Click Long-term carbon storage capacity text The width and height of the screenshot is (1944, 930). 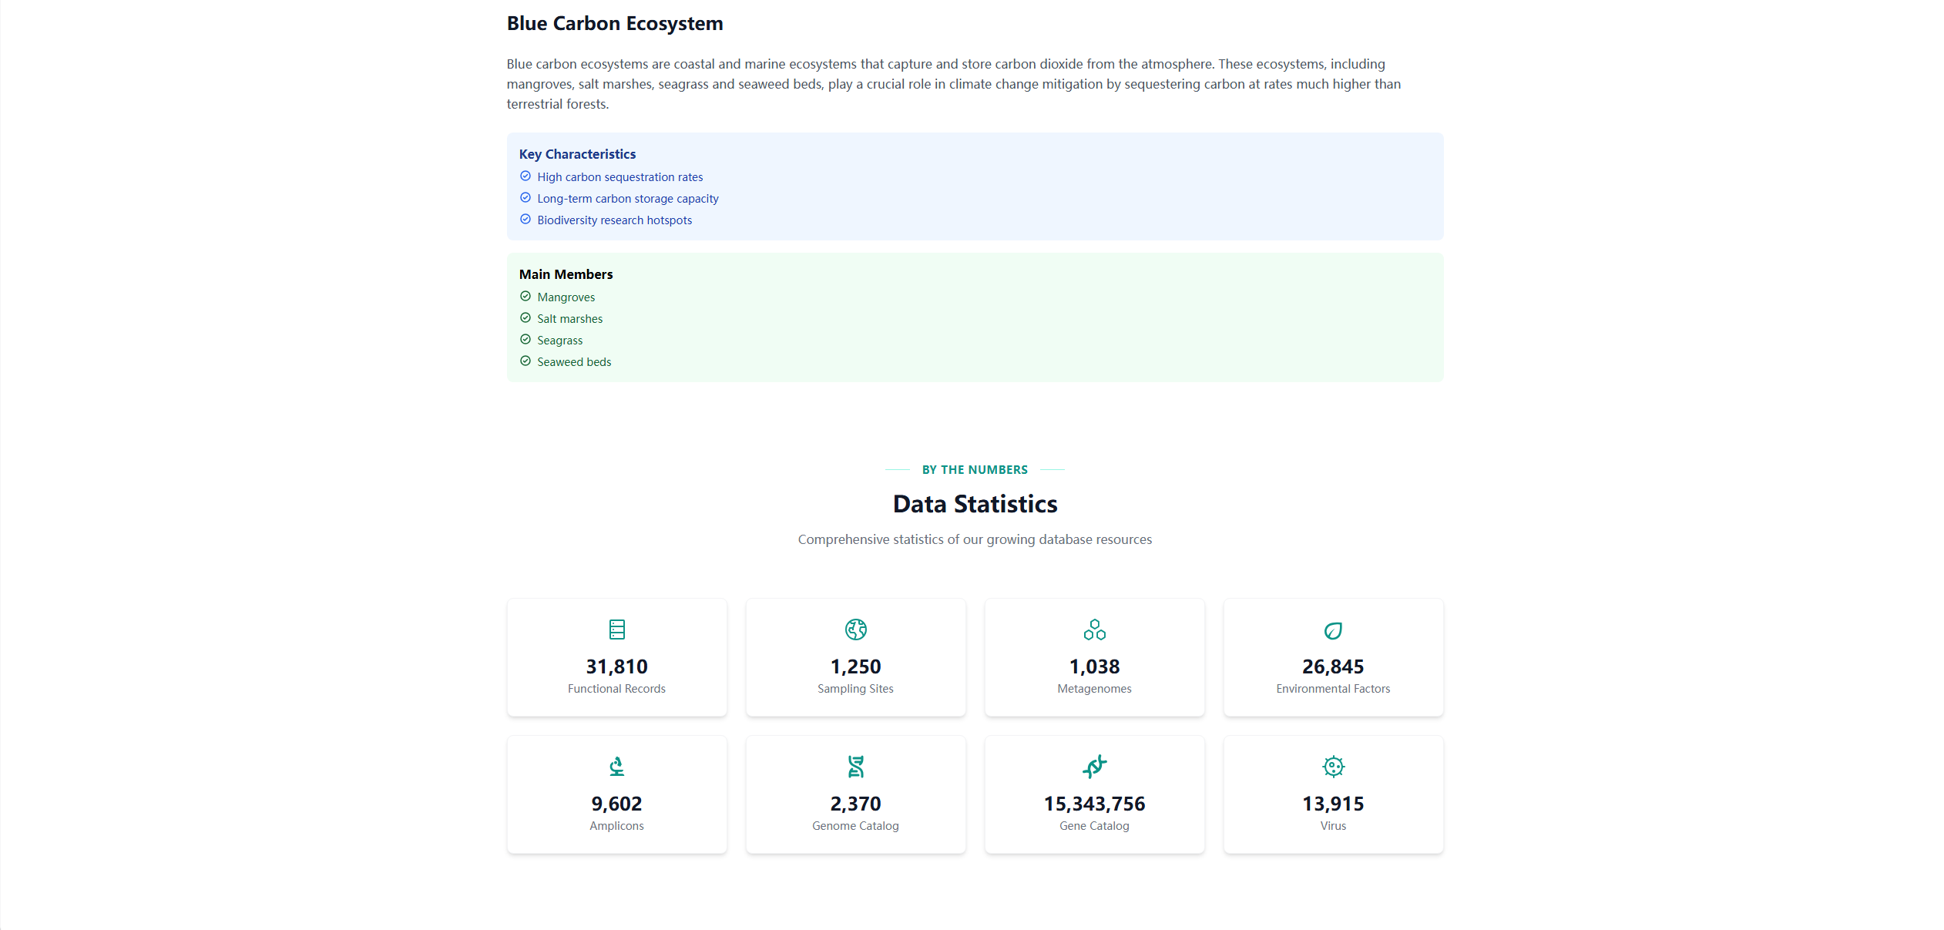pyautogui.click(x=628, y=199)
